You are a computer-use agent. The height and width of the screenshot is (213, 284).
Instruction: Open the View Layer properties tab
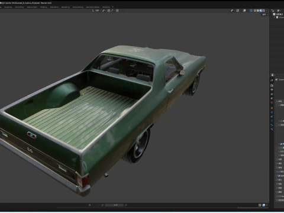[x=272, y=94]
